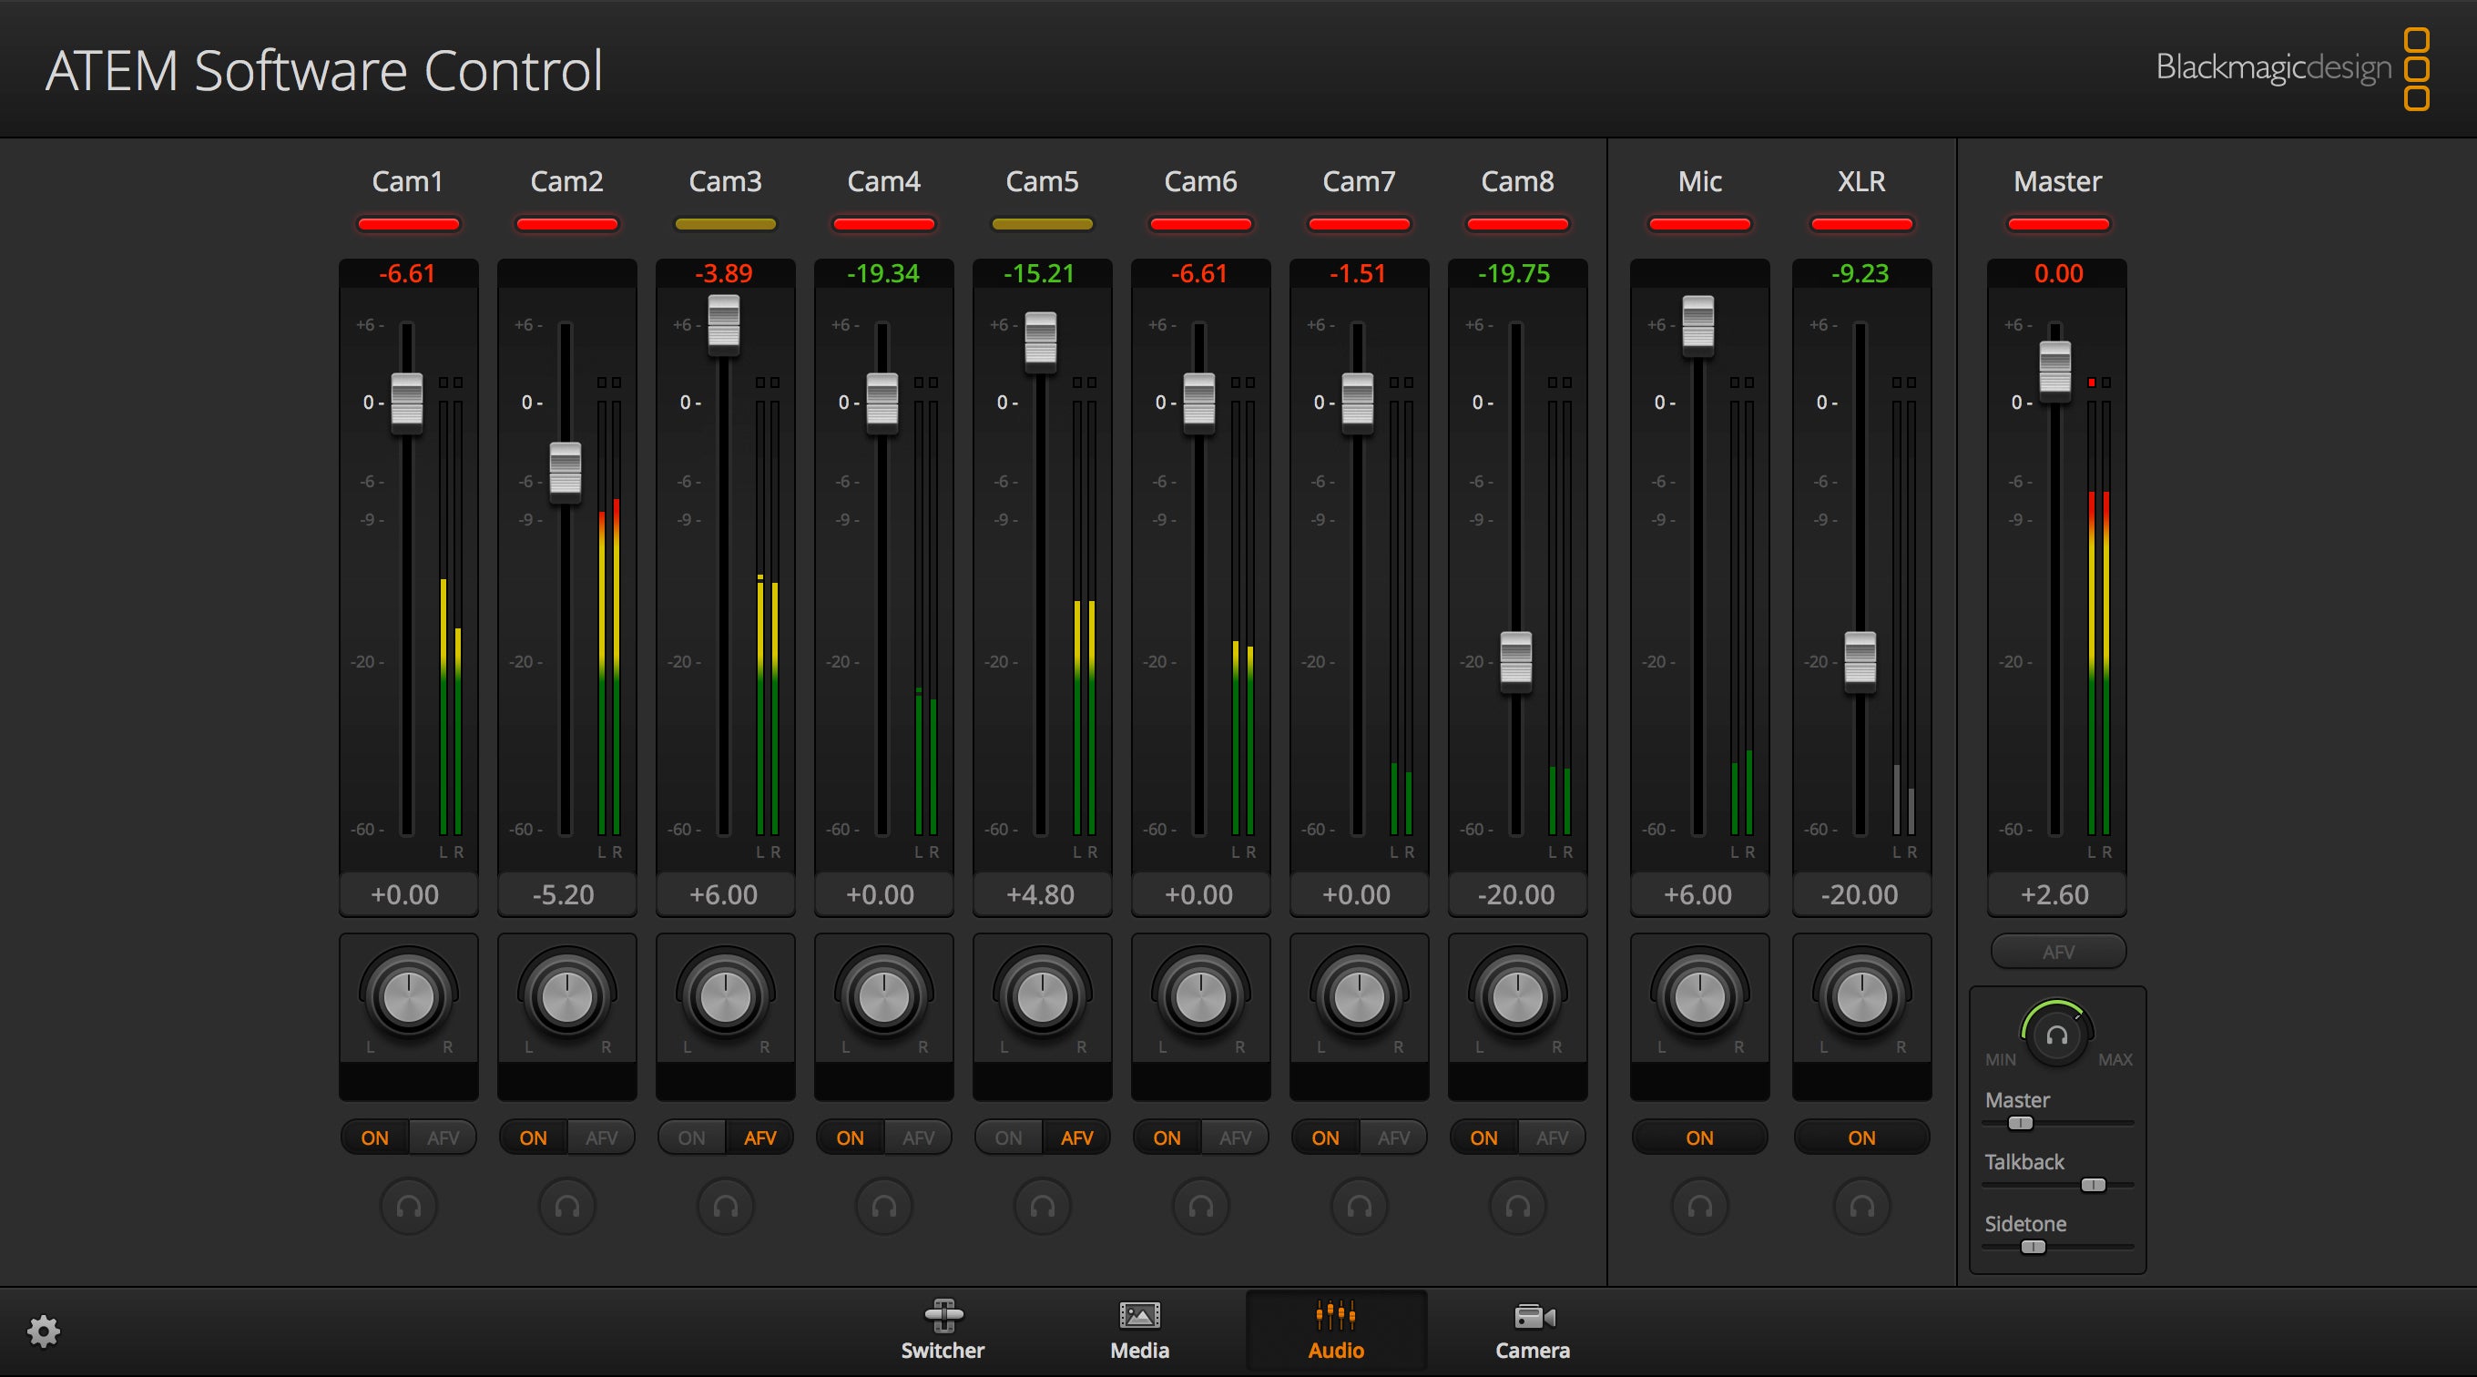Click the Master AFV button
2477x1377 pixels.
click(x=2058, y=952)
